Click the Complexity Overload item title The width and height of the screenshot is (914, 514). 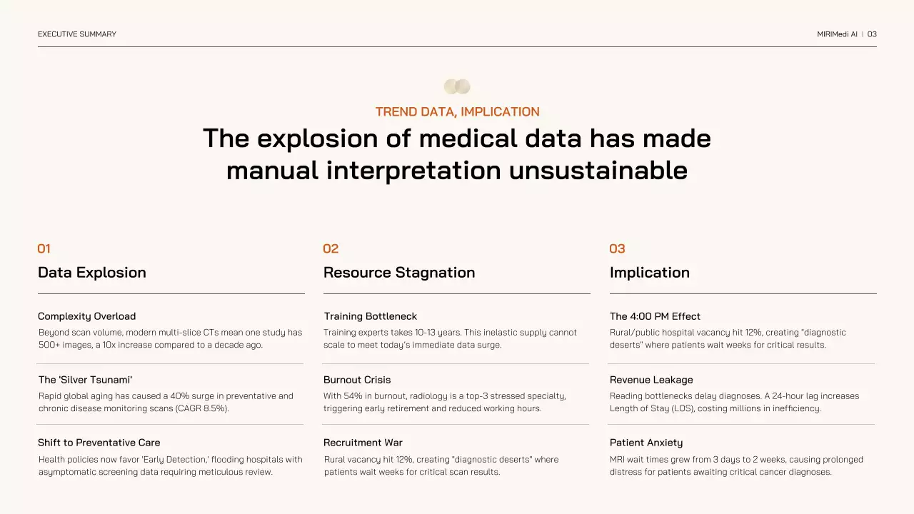87,316
